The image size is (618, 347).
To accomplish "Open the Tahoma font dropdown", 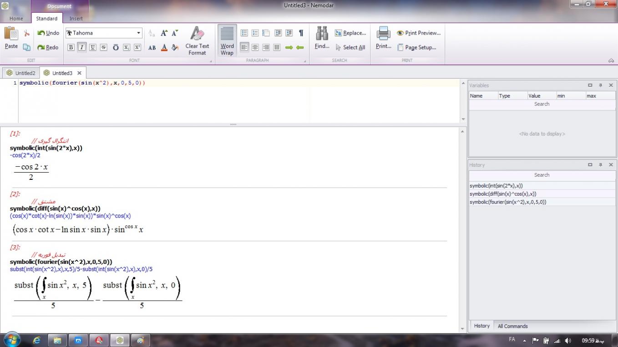I will pyautogui.click(x=138, y=33).
